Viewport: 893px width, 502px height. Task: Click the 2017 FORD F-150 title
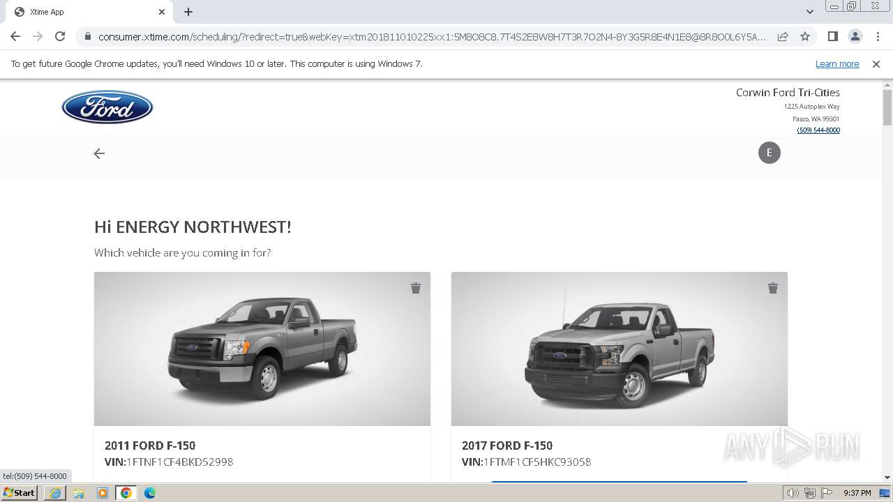[507, 446]
